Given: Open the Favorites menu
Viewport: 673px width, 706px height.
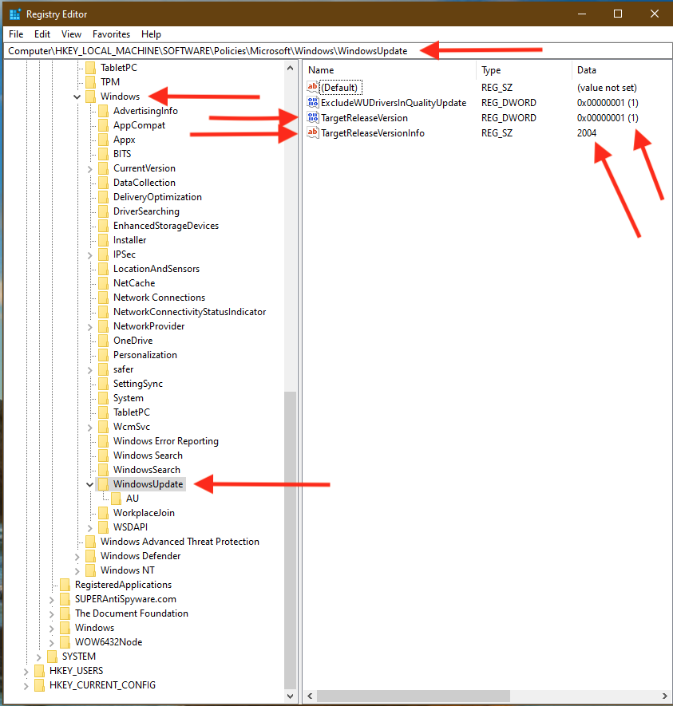Looking at the screenshot, I should tap(111, 34).
